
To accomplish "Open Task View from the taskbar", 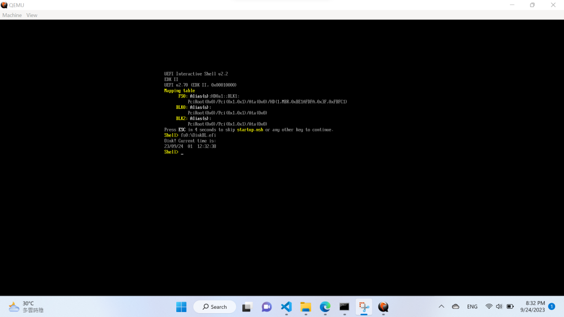I will (x=247, y=307).
